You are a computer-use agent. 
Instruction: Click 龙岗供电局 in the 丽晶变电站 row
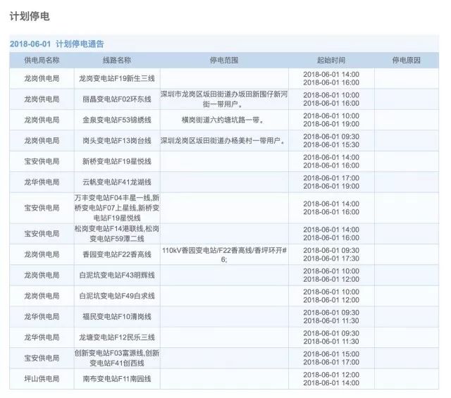click(42, 99)
